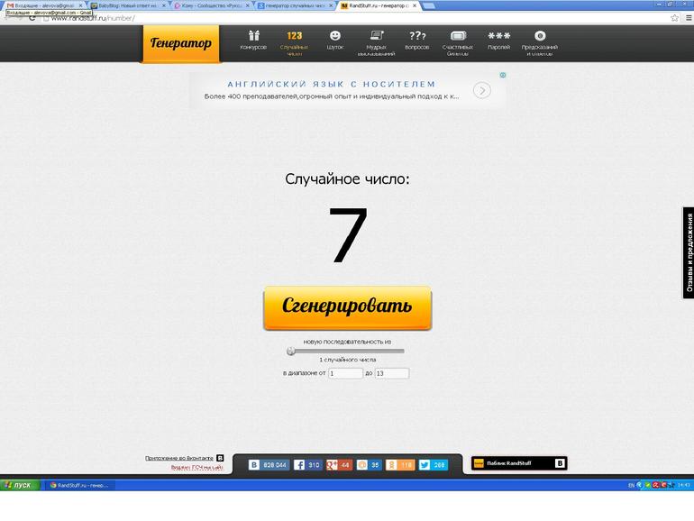
Task: Share page on Twitter
Action: [433, 465]
